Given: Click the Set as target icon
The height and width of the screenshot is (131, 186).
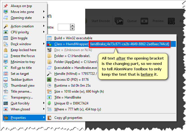Looking at the screenshot, I should tap(6, 74).
